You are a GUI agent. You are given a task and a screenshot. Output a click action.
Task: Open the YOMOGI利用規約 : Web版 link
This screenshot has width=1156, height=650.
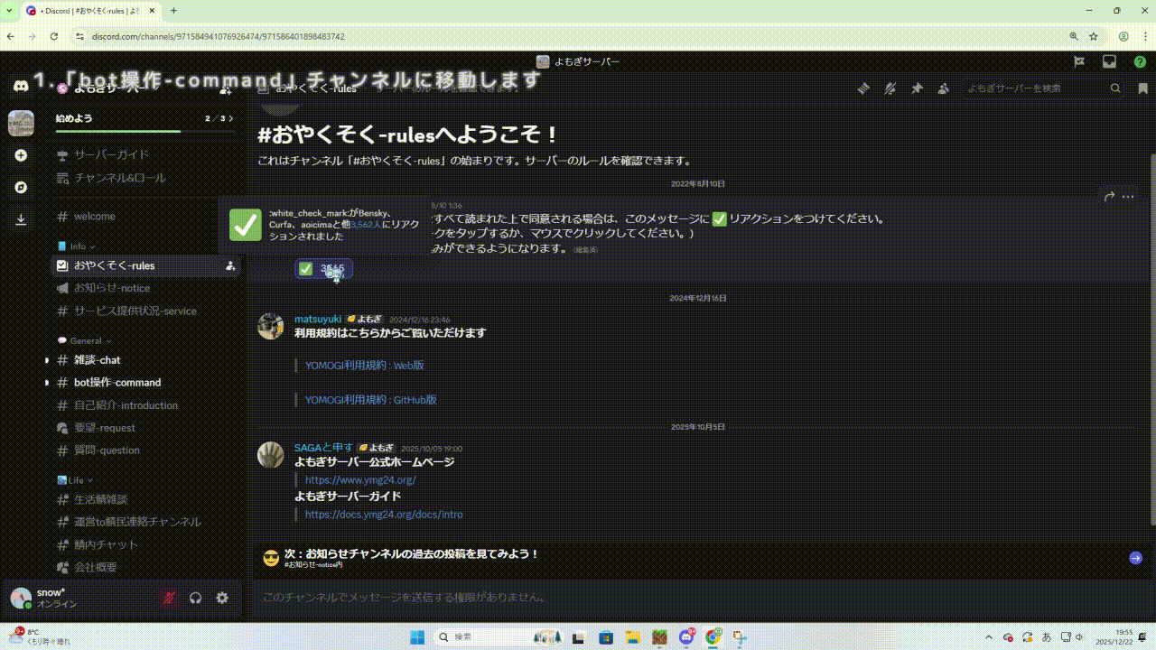click(x=365, y=366)
